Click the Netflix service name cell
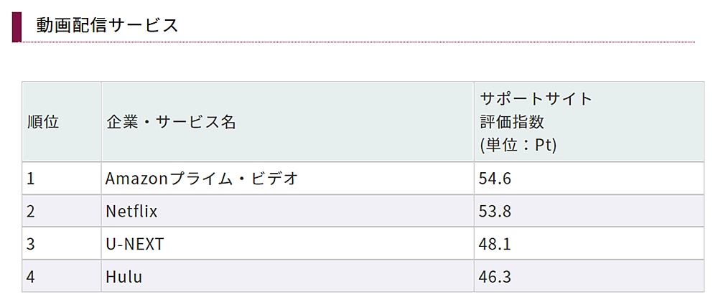This screenshot has width=718, height=302. [x=131, y=212]
